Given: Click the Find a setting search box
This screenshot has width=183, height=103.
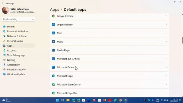Looking at the screenshot, I should coord(19,19).
